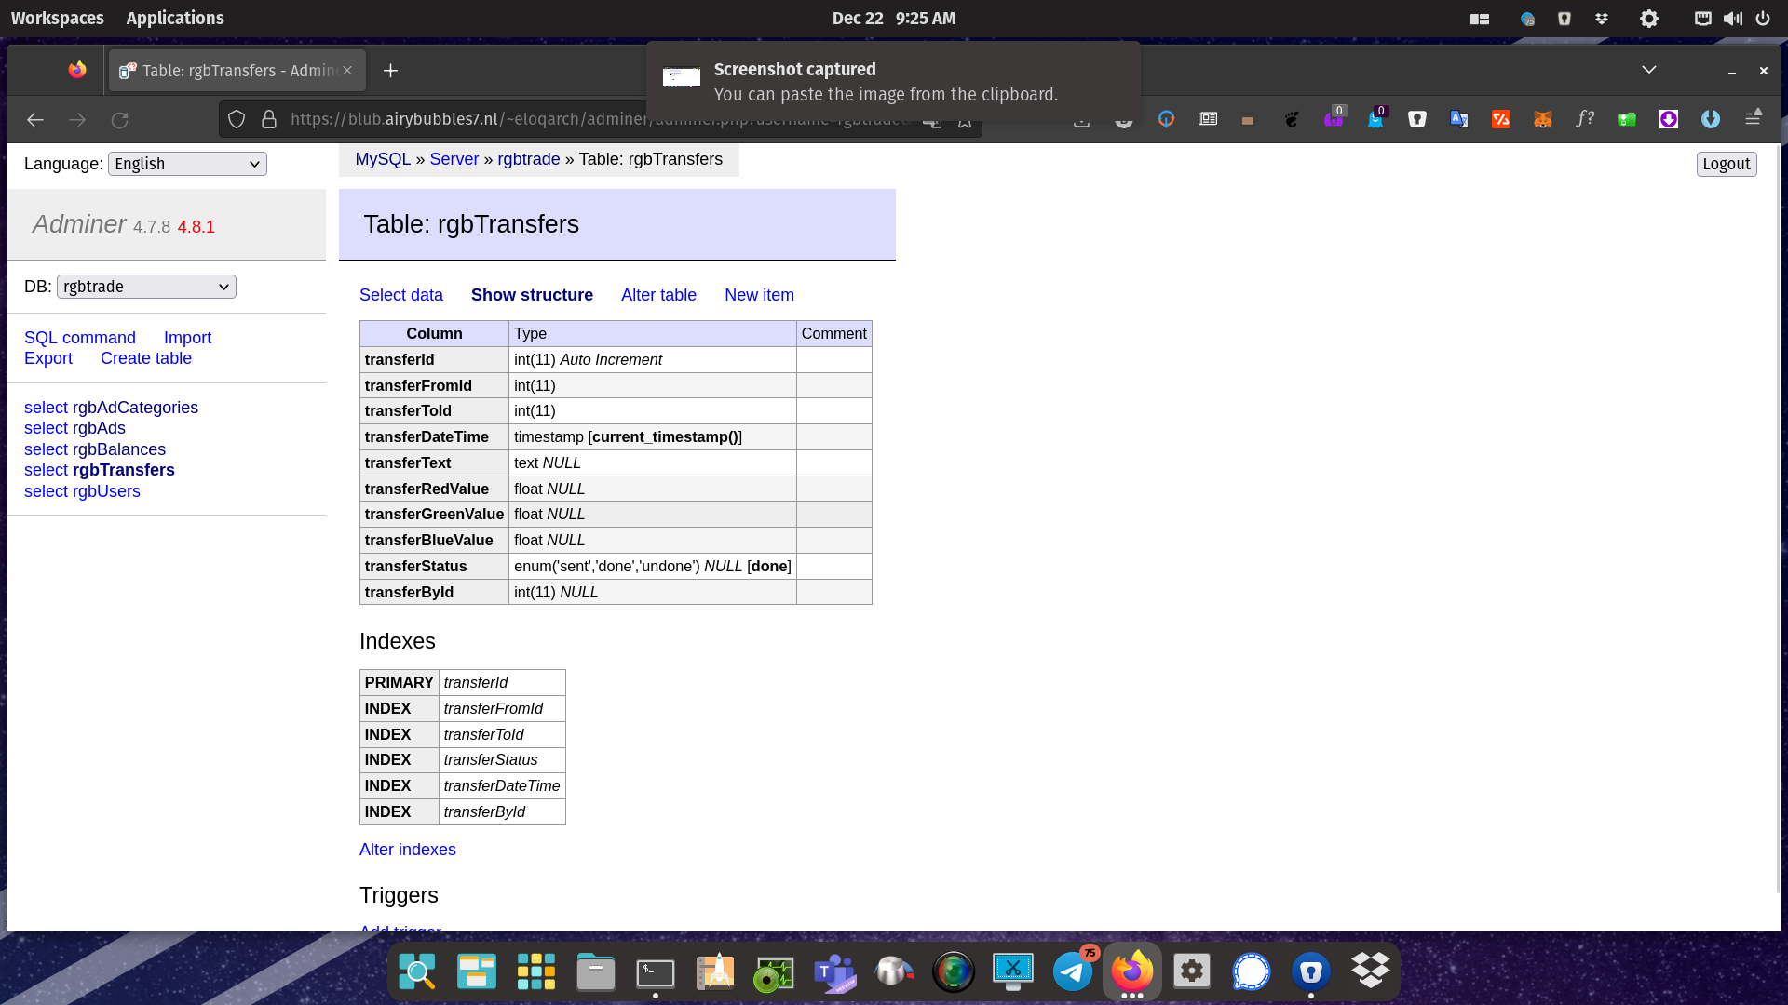Screen dimensions: 1788x1005
Task: Open tracking protection shield in address bar
Action: tap(237, 119)
